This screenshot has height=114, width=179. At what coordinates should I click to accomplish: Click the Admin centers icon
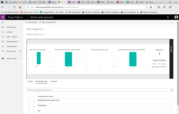tap(3, 58)
